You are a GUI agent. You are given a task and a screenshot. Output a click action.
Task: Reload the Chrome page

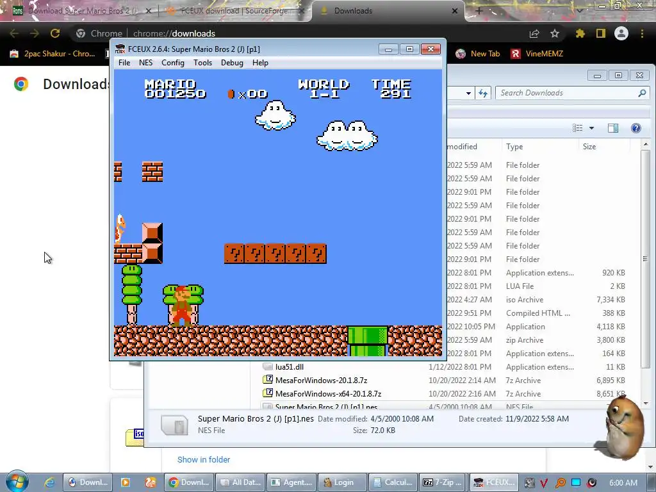[x=55, y=33]
